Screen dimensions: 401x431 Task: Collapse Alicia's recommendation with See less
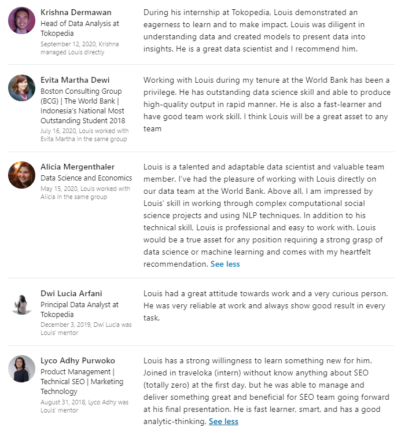coord(225,264)
